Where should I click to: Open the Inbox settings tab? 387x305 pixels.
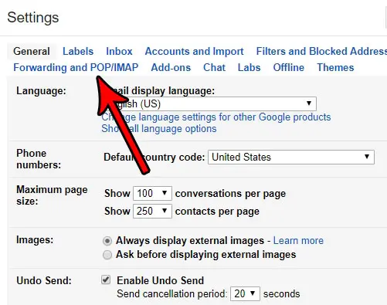click(119, 51)
